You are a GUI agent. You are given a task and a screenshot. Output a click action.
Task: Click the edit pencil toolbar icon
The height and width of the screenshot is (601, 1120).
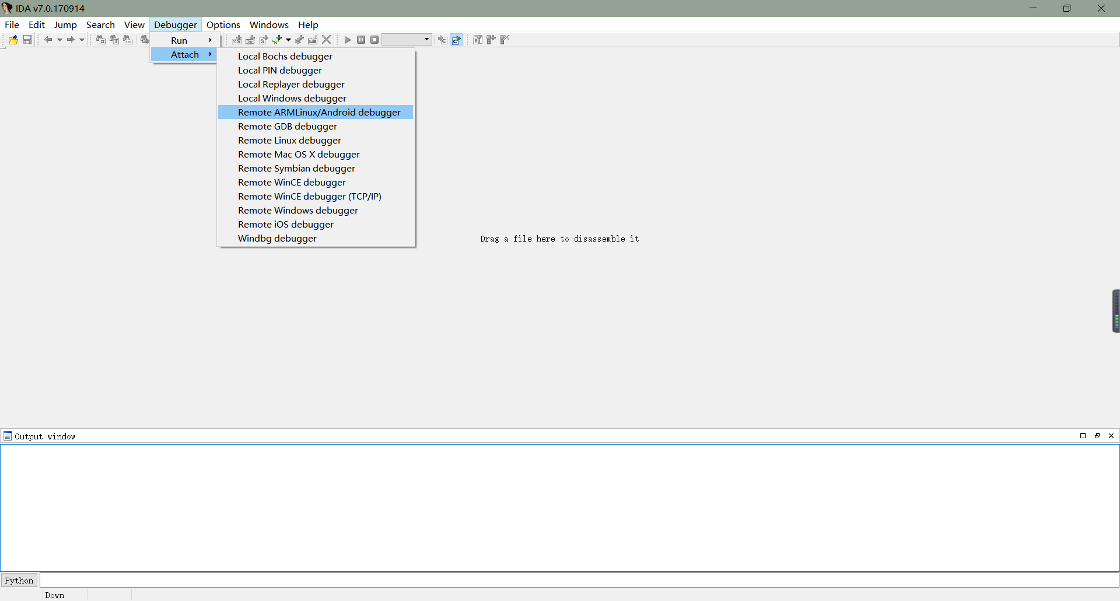pos(313,40)
